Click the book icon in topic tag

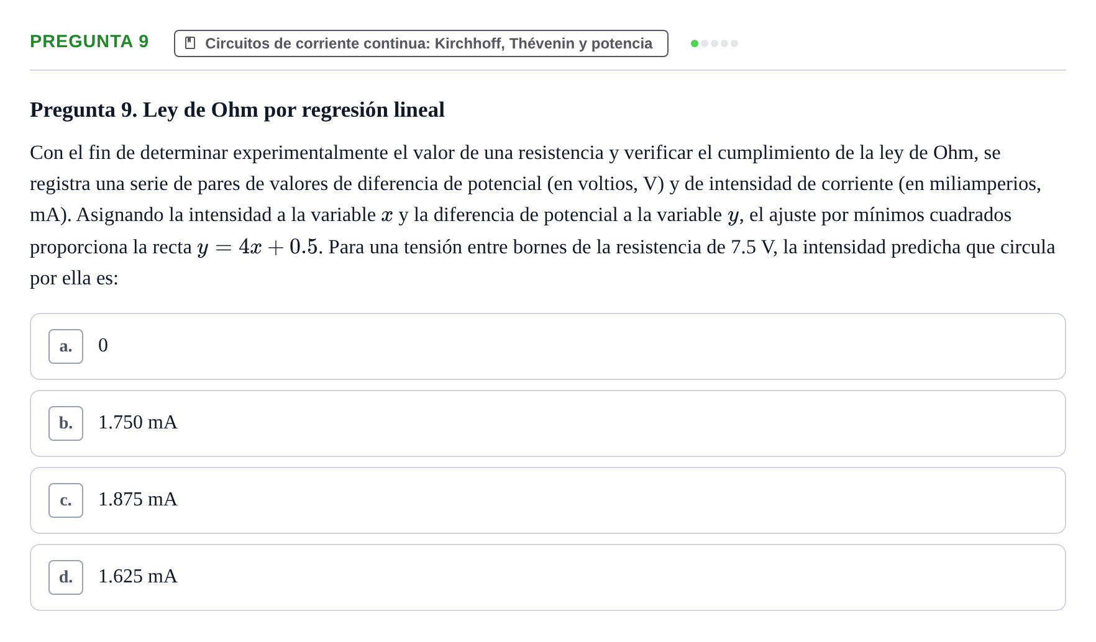pos(191,43)
